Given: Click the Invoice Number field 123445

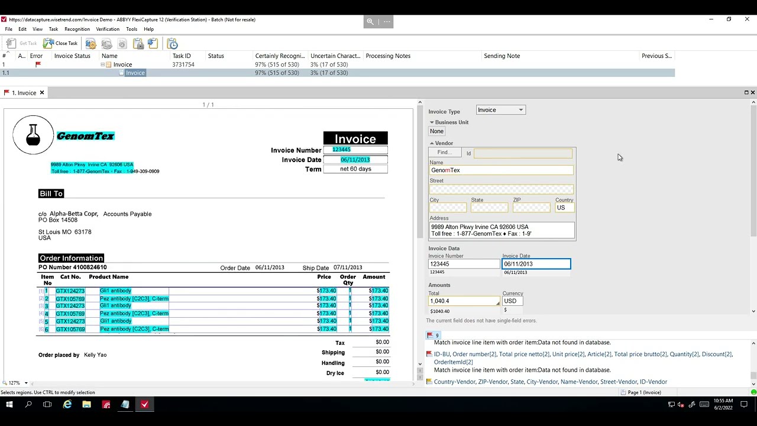Looking at the screenshot, I should point(464,264).
